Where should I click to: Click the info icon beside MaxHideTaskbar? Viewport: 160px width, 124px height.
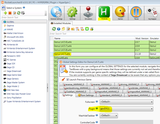tap(97, 115)
